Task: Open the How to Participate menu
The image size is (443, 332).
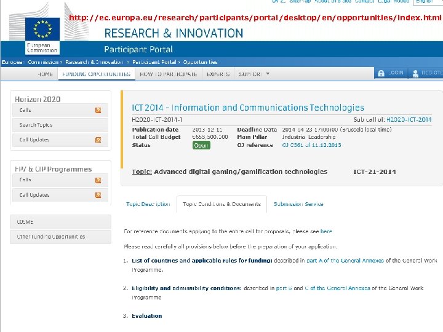Action: point(169,74)
